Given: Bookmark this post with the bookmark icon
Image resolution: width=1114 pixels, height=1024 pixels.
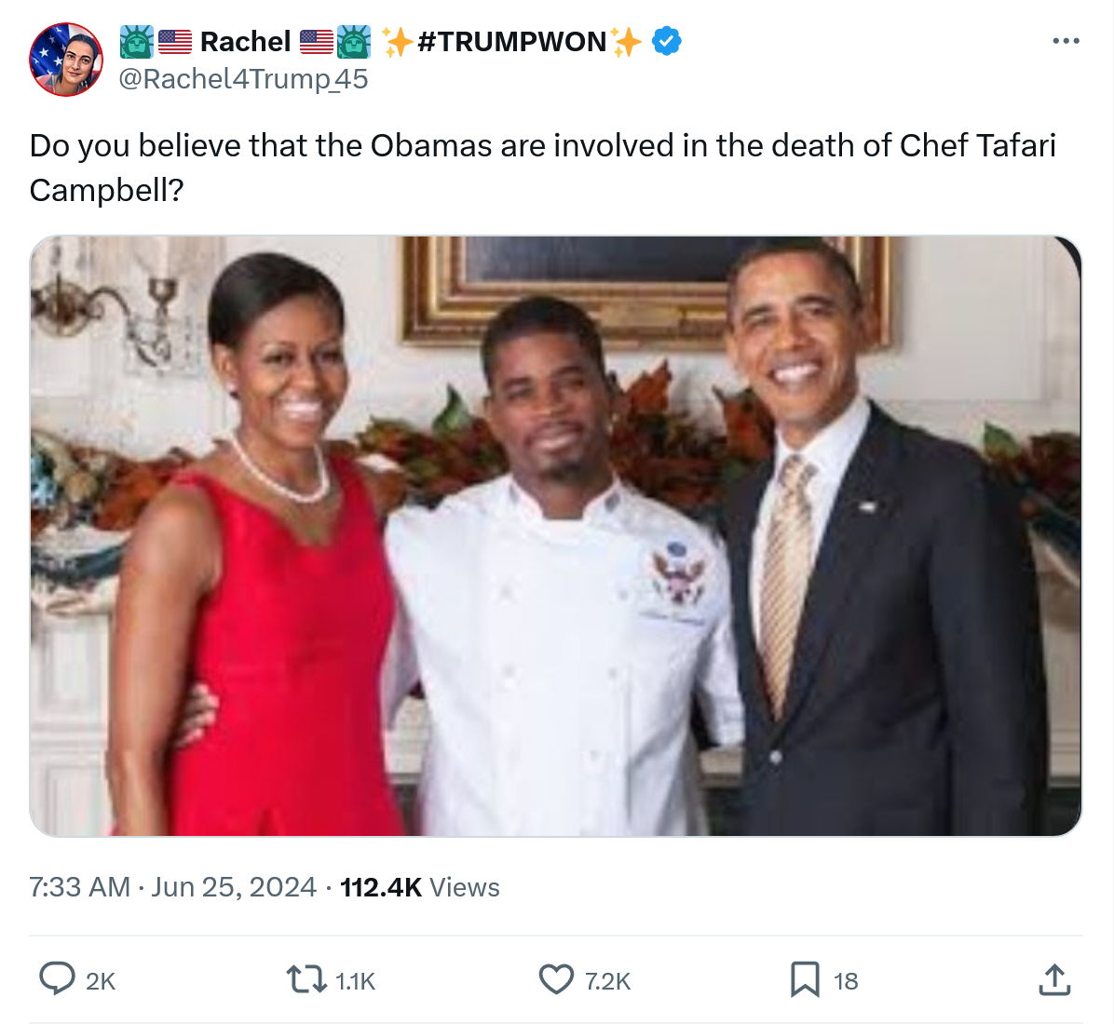Looking at the screenshot, I should (x=804, y=979).
